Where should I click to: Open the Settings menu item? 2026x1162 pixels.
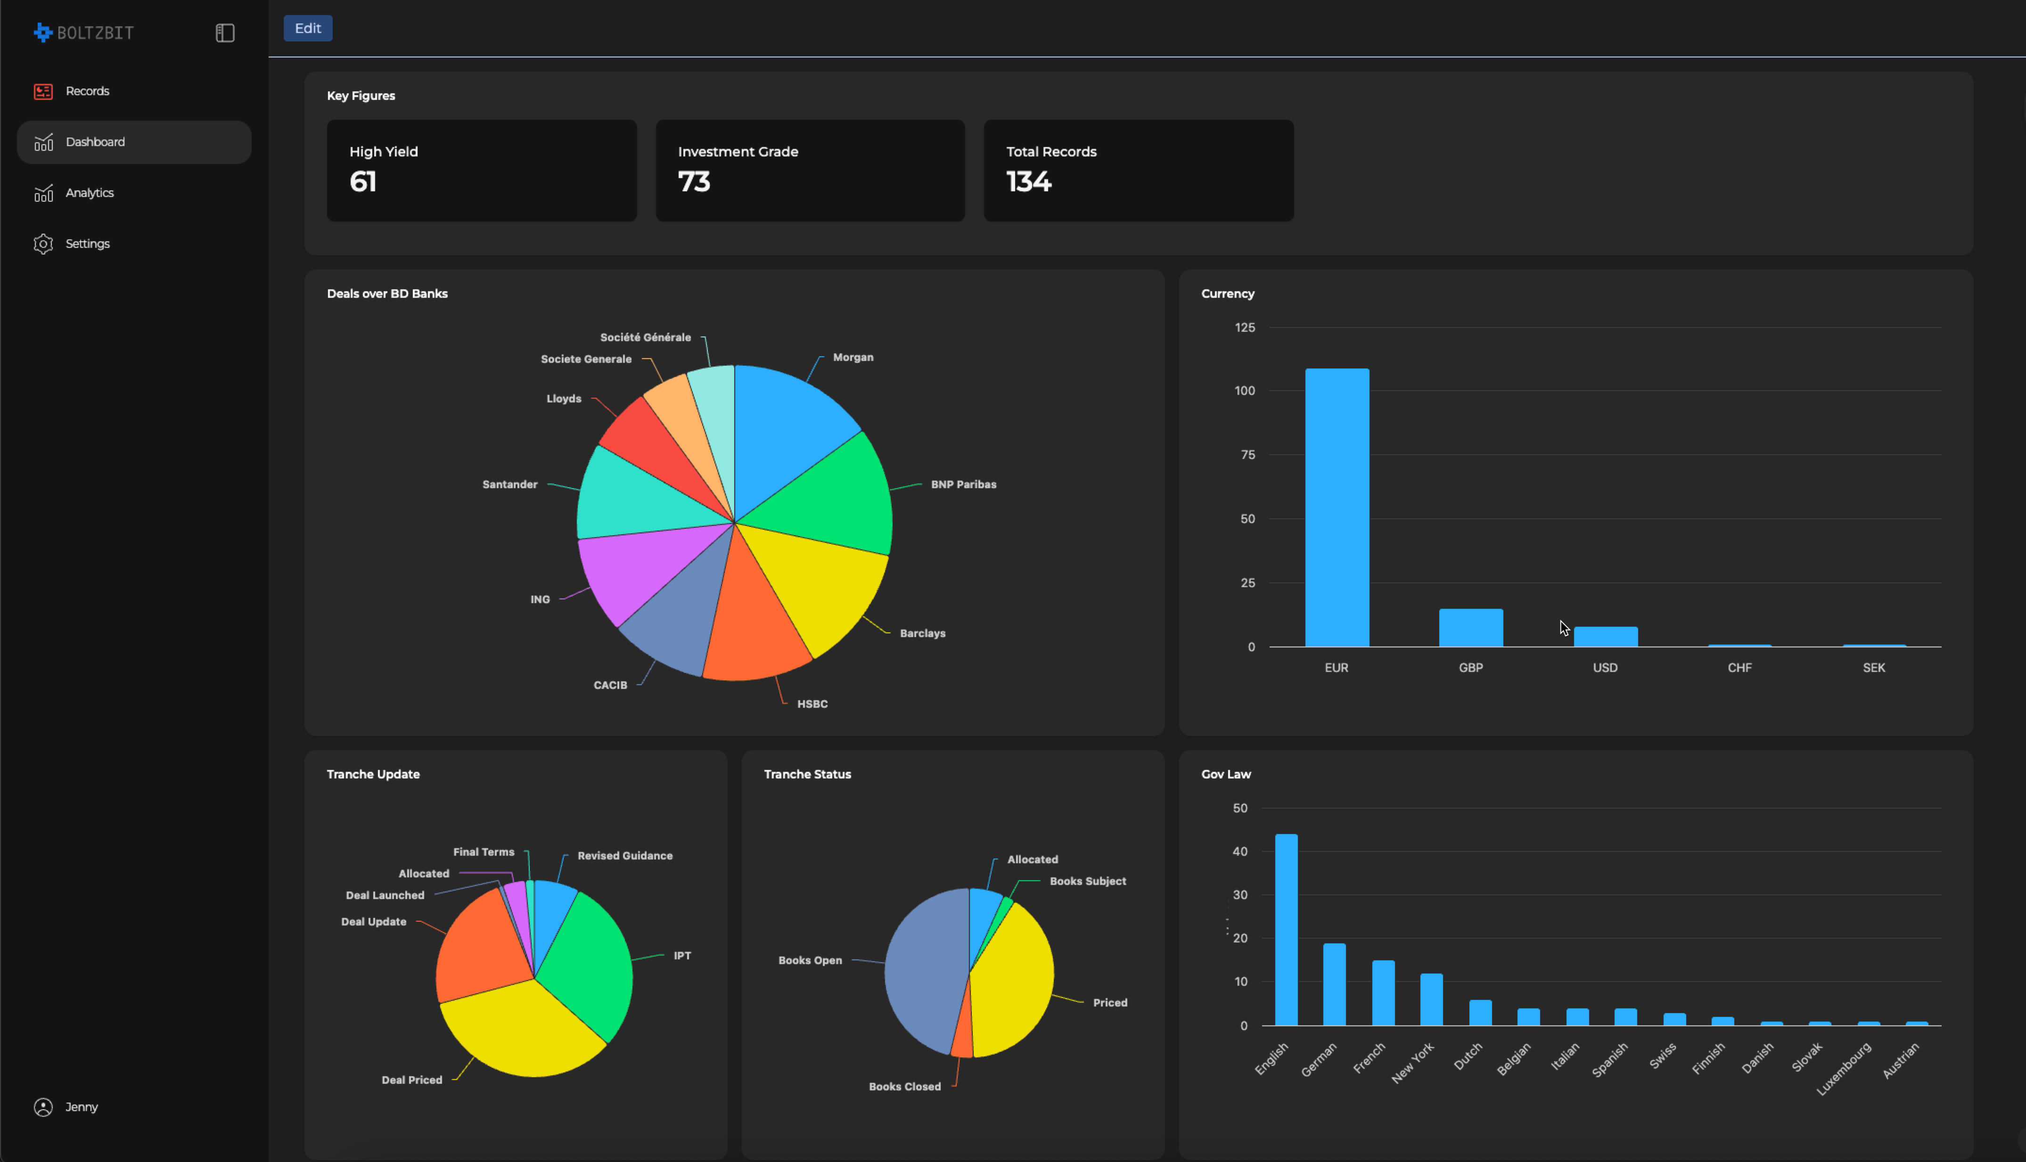pyautogui.click(x=87, y=244)
